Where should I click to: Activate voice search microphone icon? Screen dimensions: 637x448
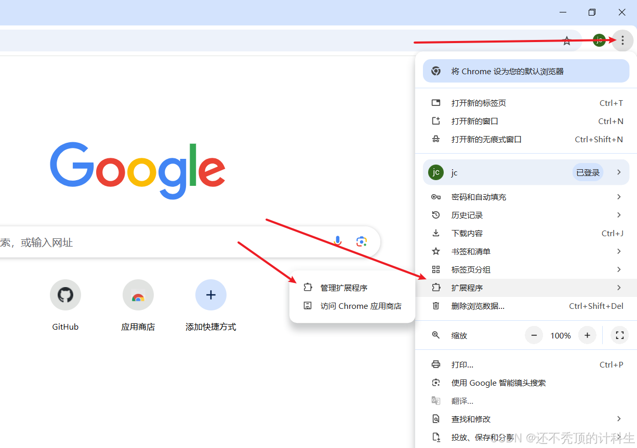tap(337, 241)
